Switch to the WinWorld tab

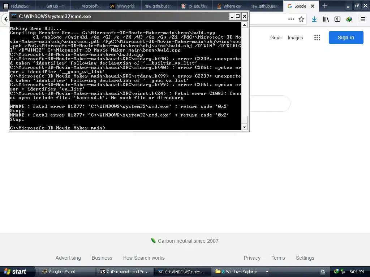[x=124, y=6]
